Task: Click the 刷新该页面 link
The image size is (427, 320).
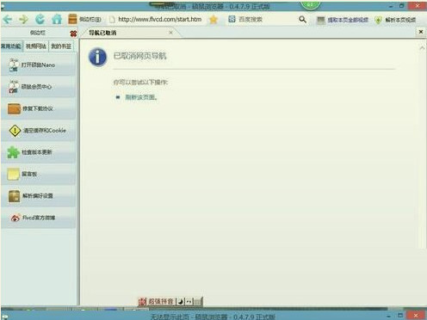Action: (x=141, y=97)
